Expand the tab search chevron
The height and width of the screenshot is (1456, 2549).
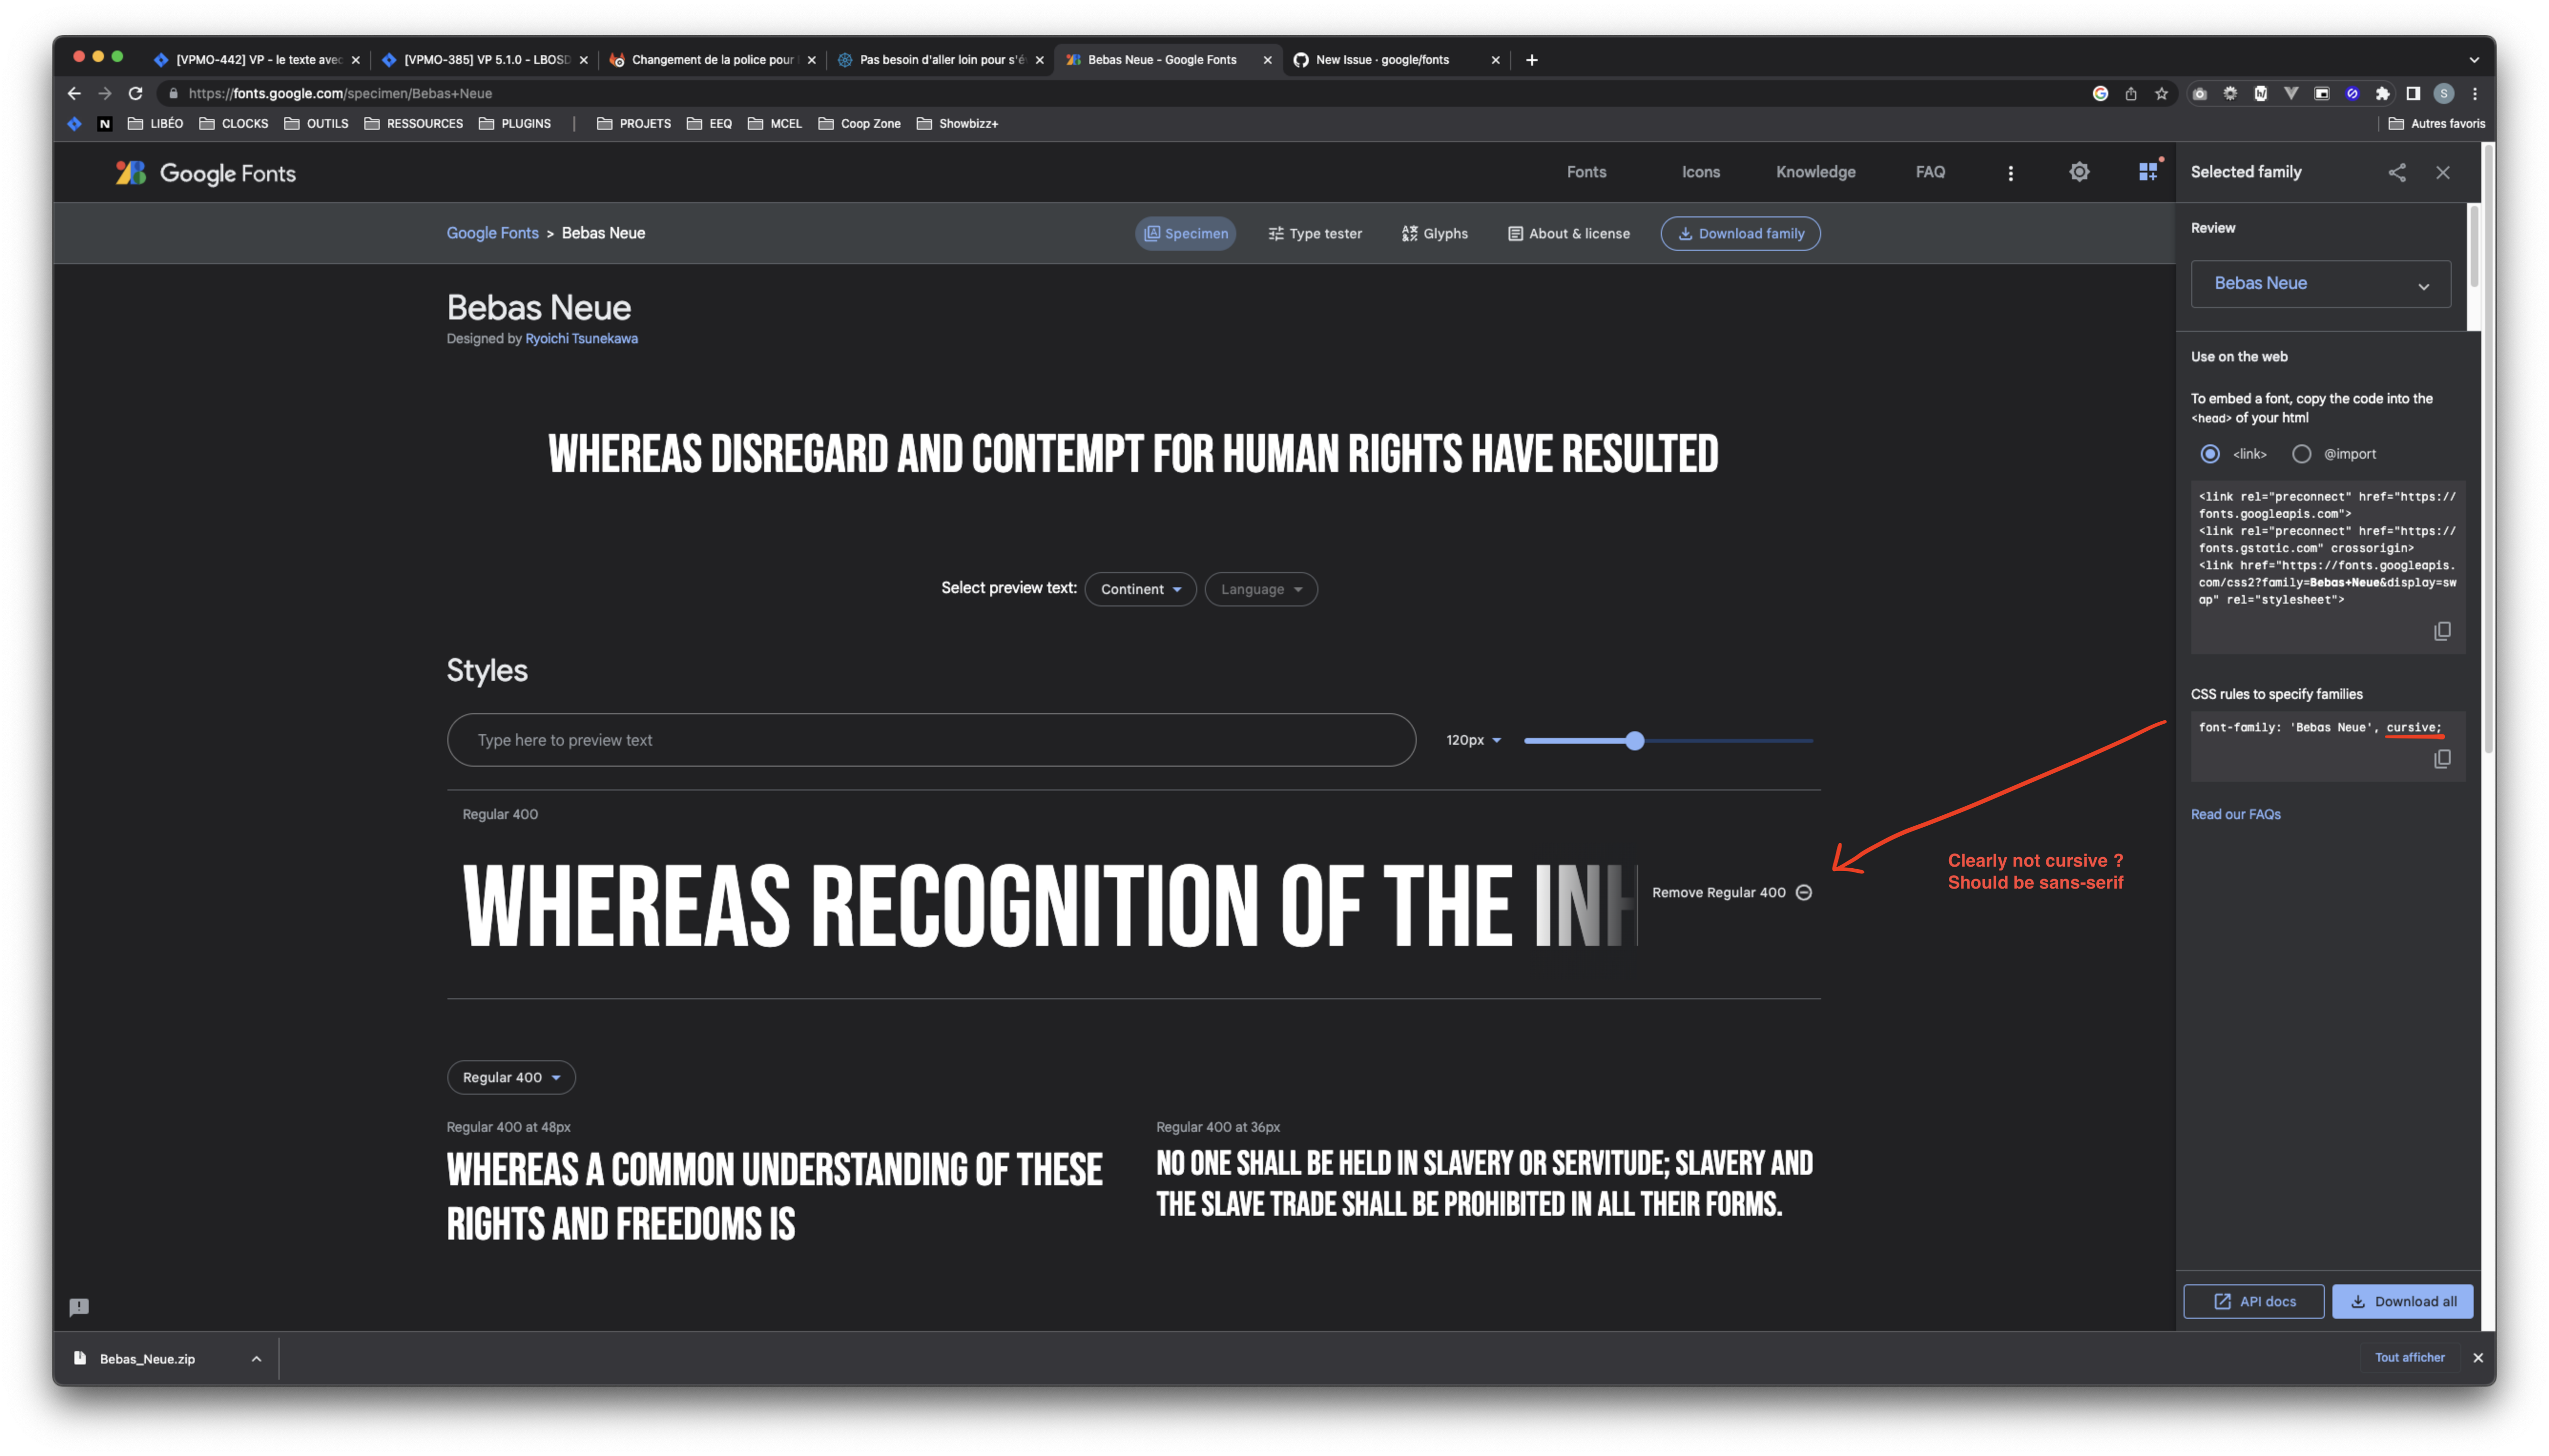click(2474, 60)
